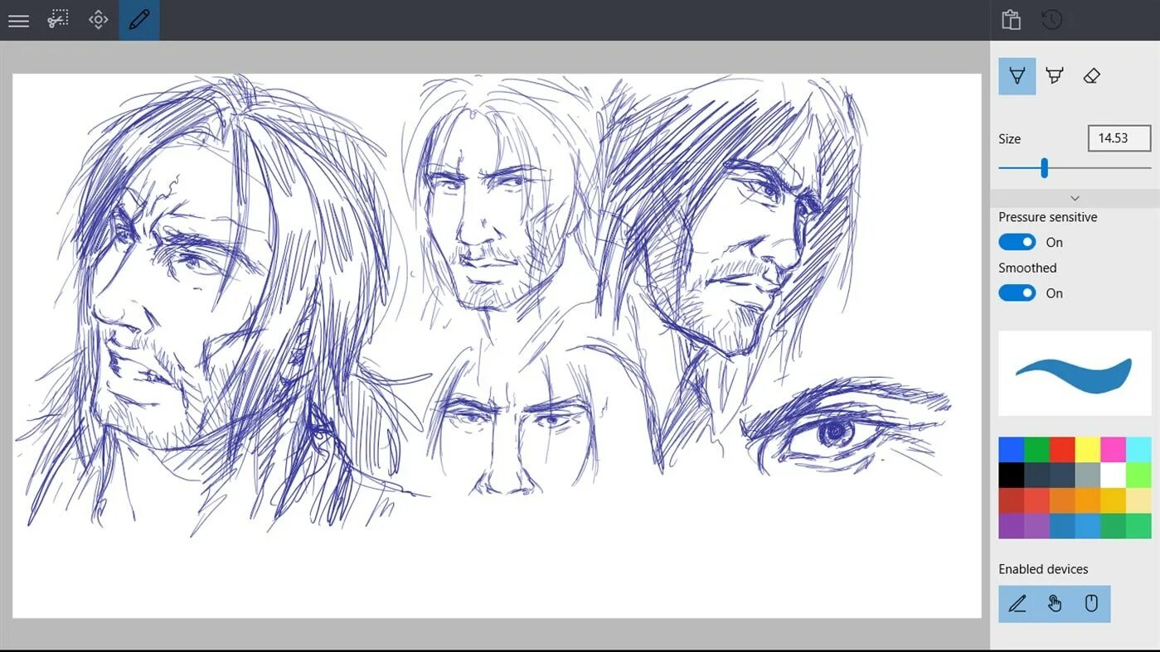The height and width of the screenshot is (652, 1160).
Task: Turn off the Pressure sensitive toggle
Action: click(1017, 241)
